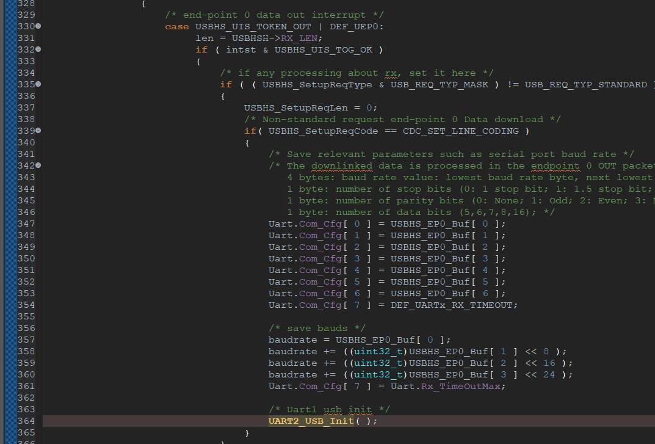Click the USB_REQ_TYP_STANDARD identifier
This screenshot has height=444, width=655.
point(585,84)
